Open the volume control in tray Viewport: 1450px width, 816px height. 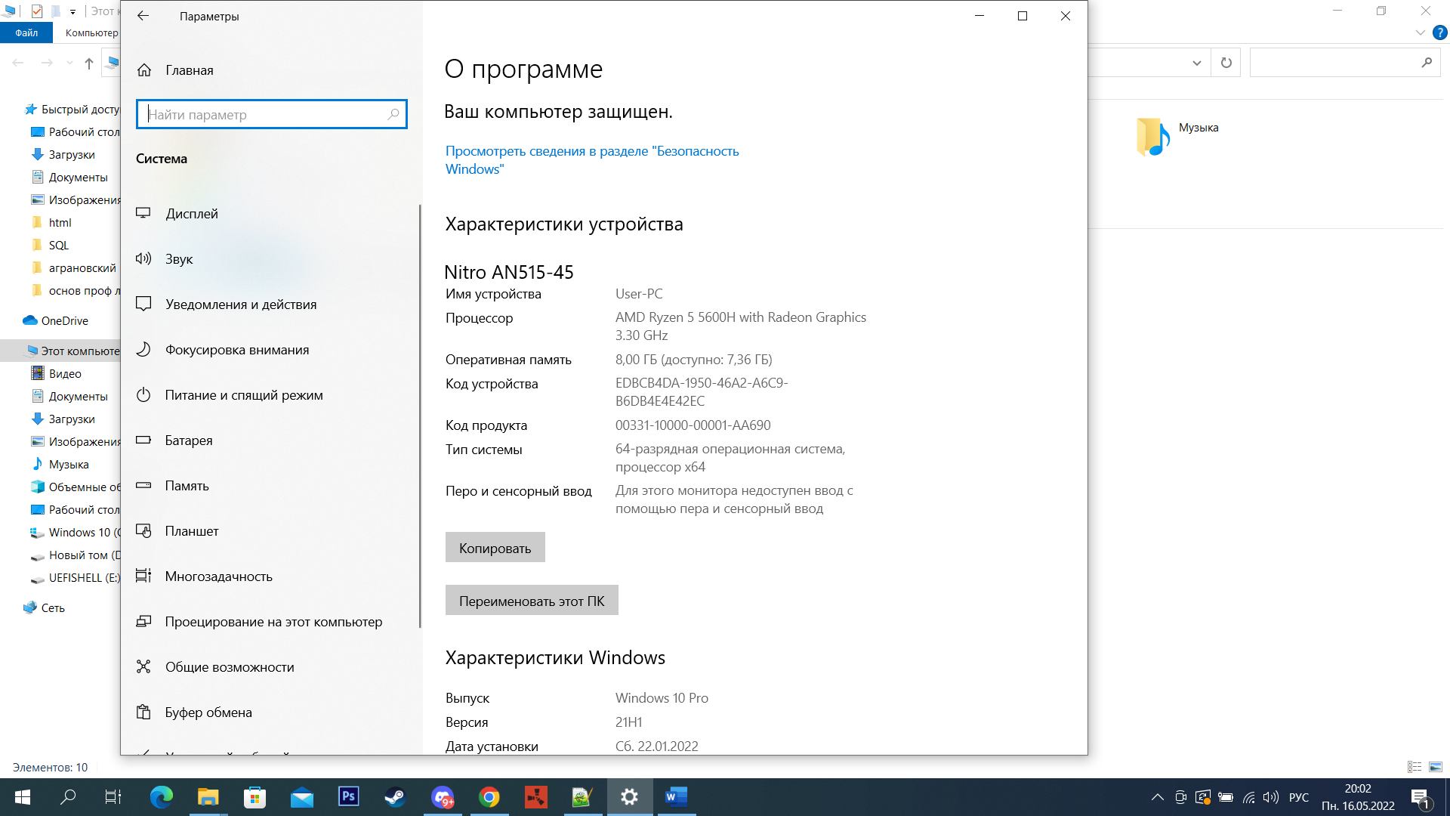tap(1271, 797)
